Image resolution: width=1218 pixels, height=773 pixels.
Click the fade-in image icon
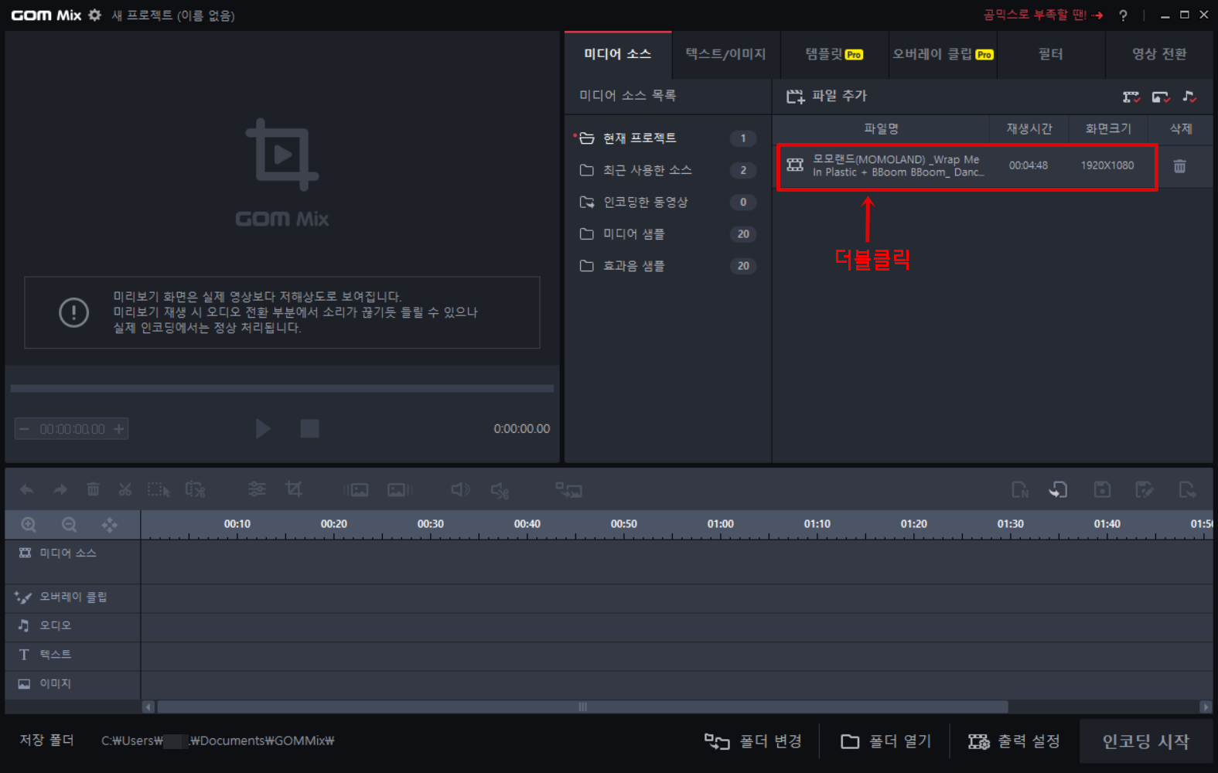coord(356,489)
